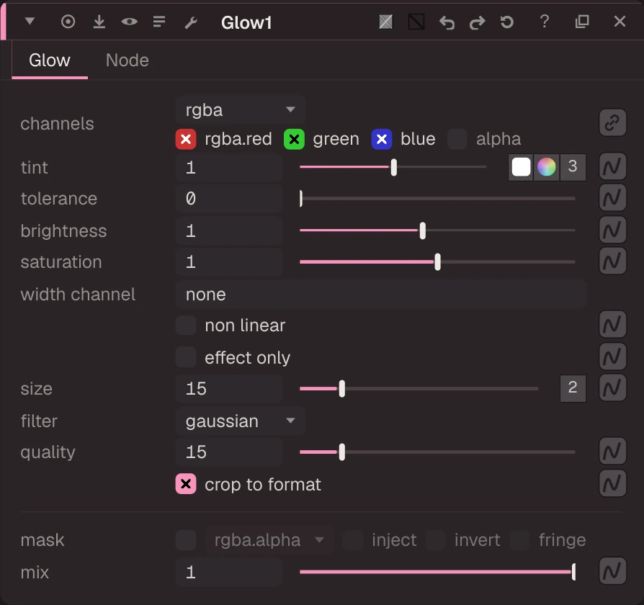Open crop to format animation curve menu
Screen dimensions: 644x605
[x=612, y=483]
